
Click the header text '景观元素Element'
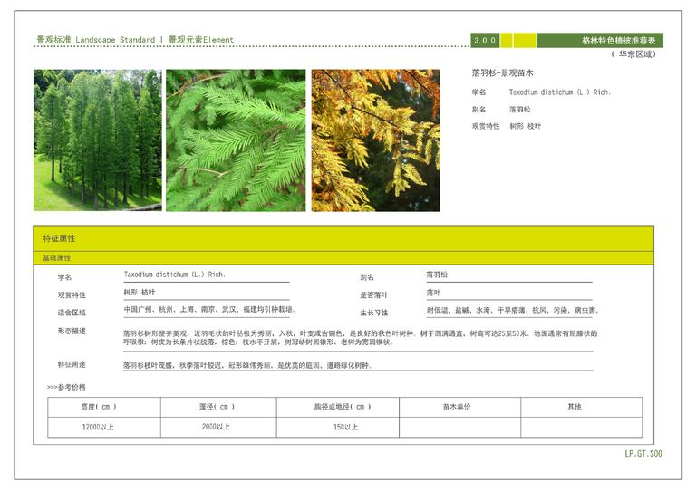pyautogui.click(x=201, y=40)
